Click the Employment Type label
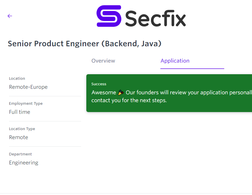The height and width of the screenshot is (195, 252). [x=26, y=104]
